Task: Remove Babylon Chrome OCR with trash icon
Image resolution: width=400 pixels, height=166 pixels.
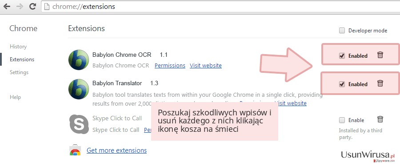Action: point(380,55)
